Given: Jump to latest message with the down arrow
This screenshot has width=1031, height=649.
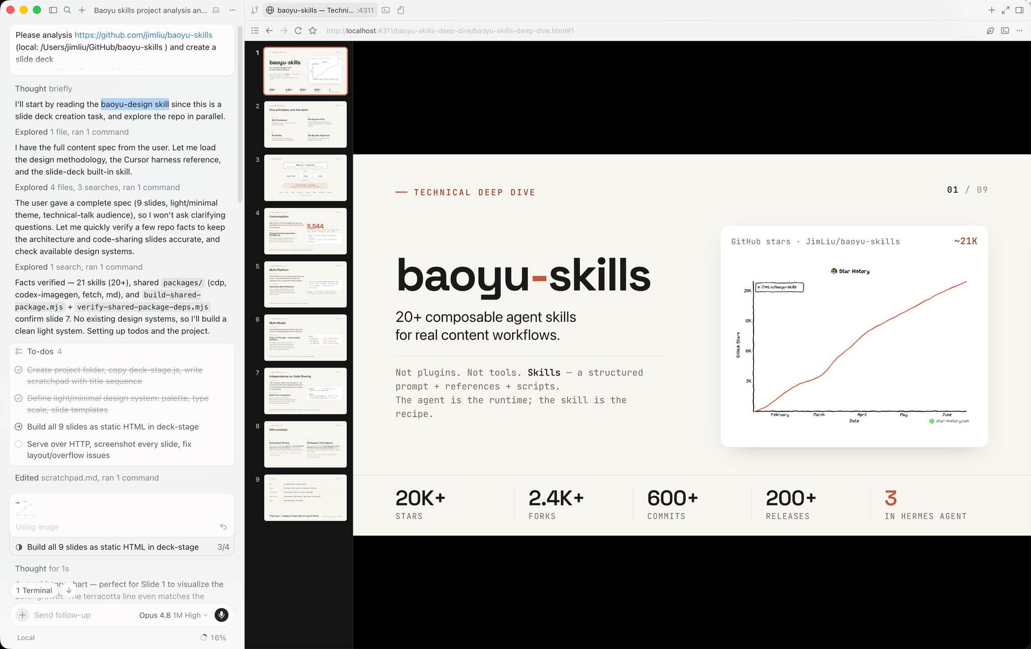Looking at the screenshot, I should tap(68, 590).
